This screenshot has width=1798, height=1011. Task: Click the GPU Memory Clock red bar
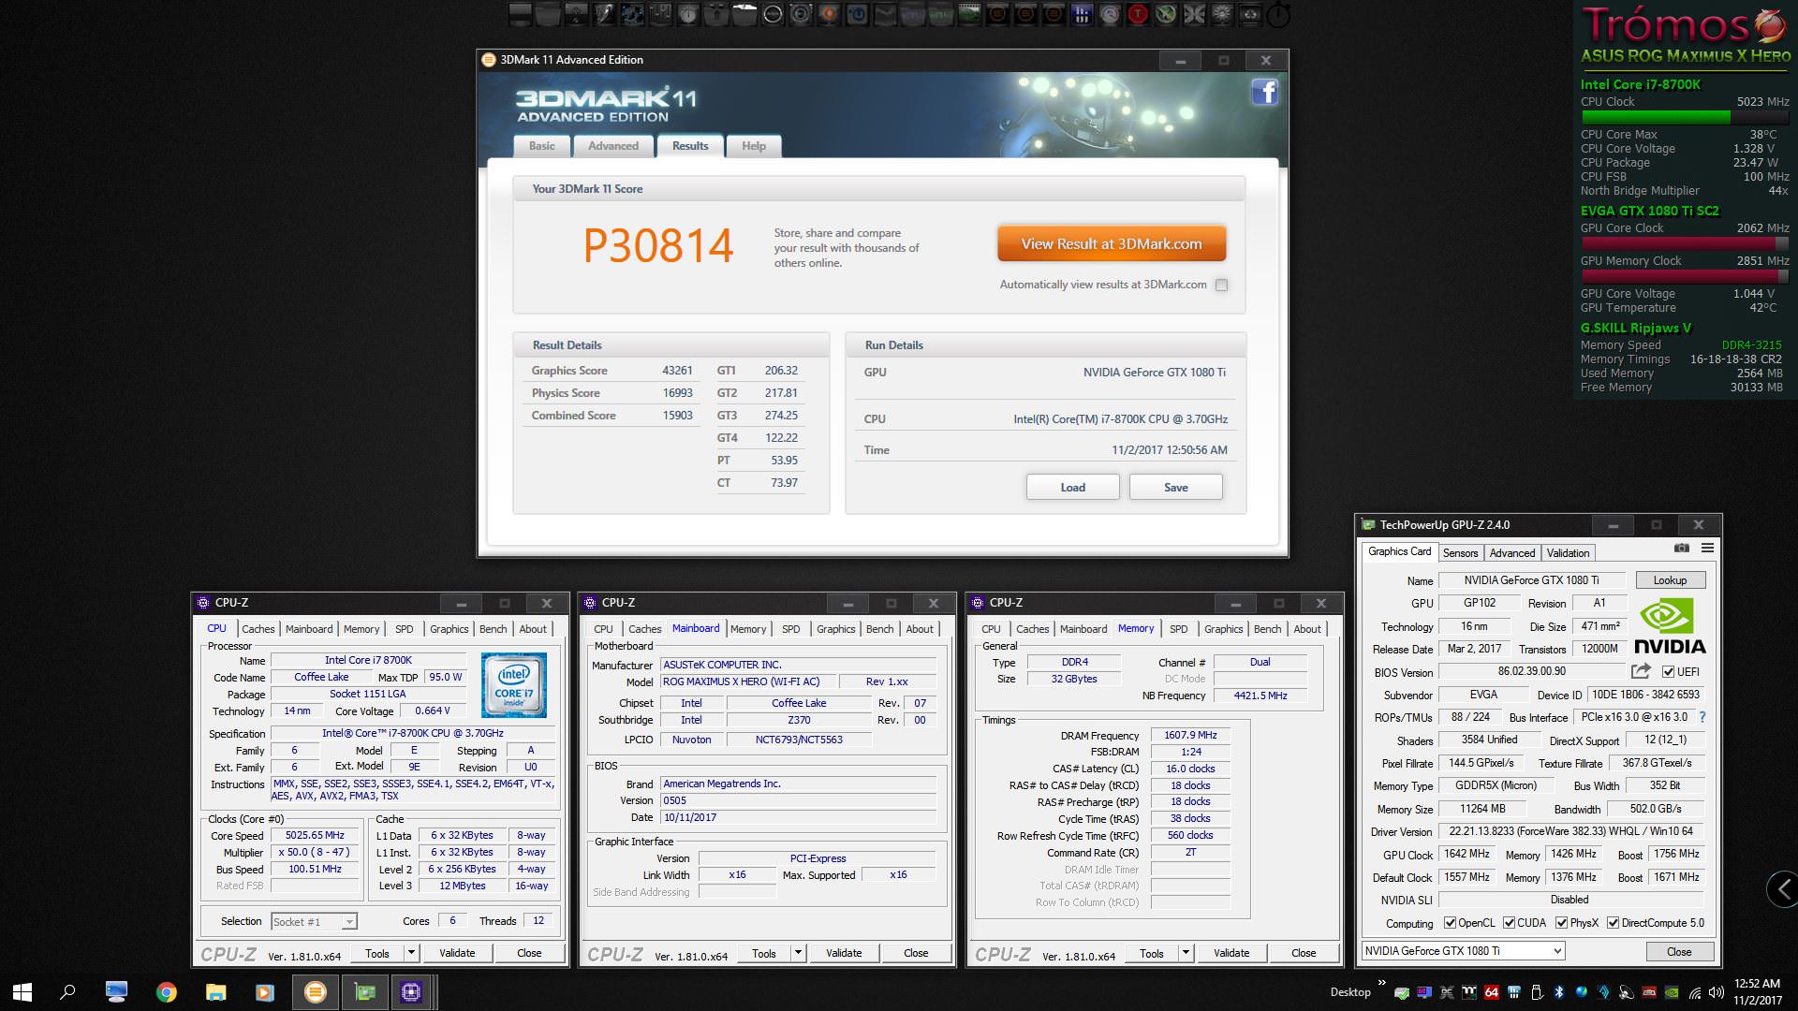coord(1685,276)
